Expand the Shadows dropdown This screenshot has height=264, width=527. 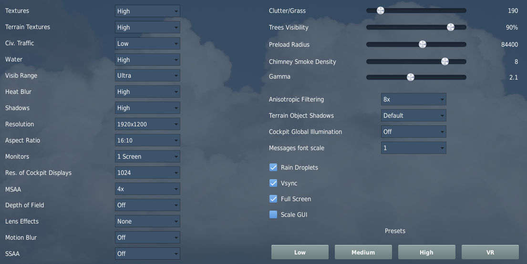click(147, 108)
